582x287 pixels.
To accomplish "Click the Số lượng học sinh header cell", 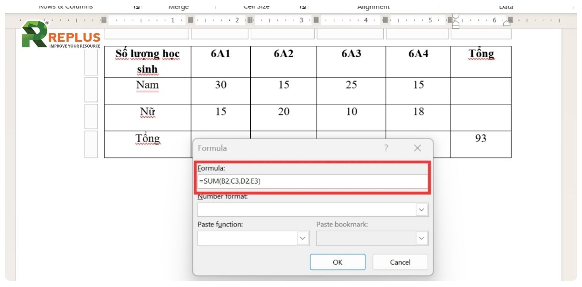I will [x=147, y=62].
